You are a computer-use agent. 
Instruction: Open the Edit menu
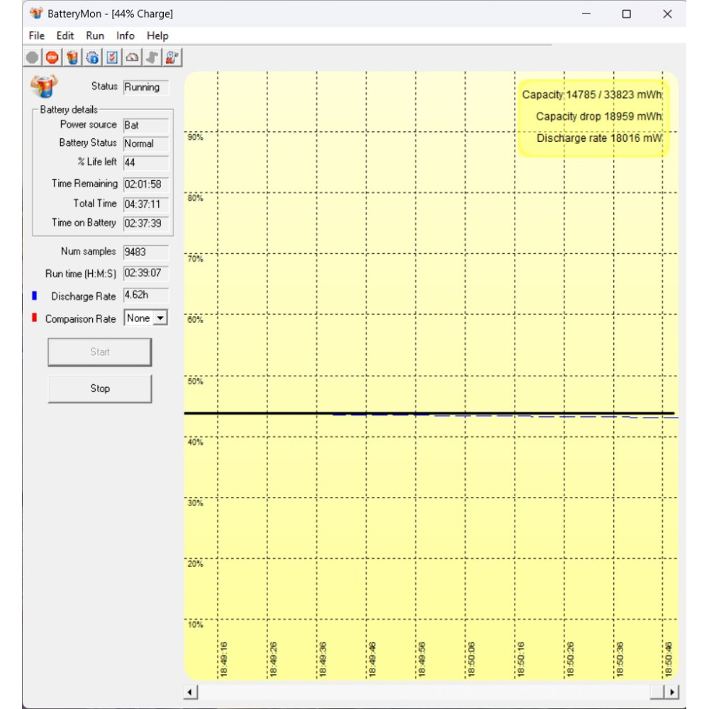(65, 35)
